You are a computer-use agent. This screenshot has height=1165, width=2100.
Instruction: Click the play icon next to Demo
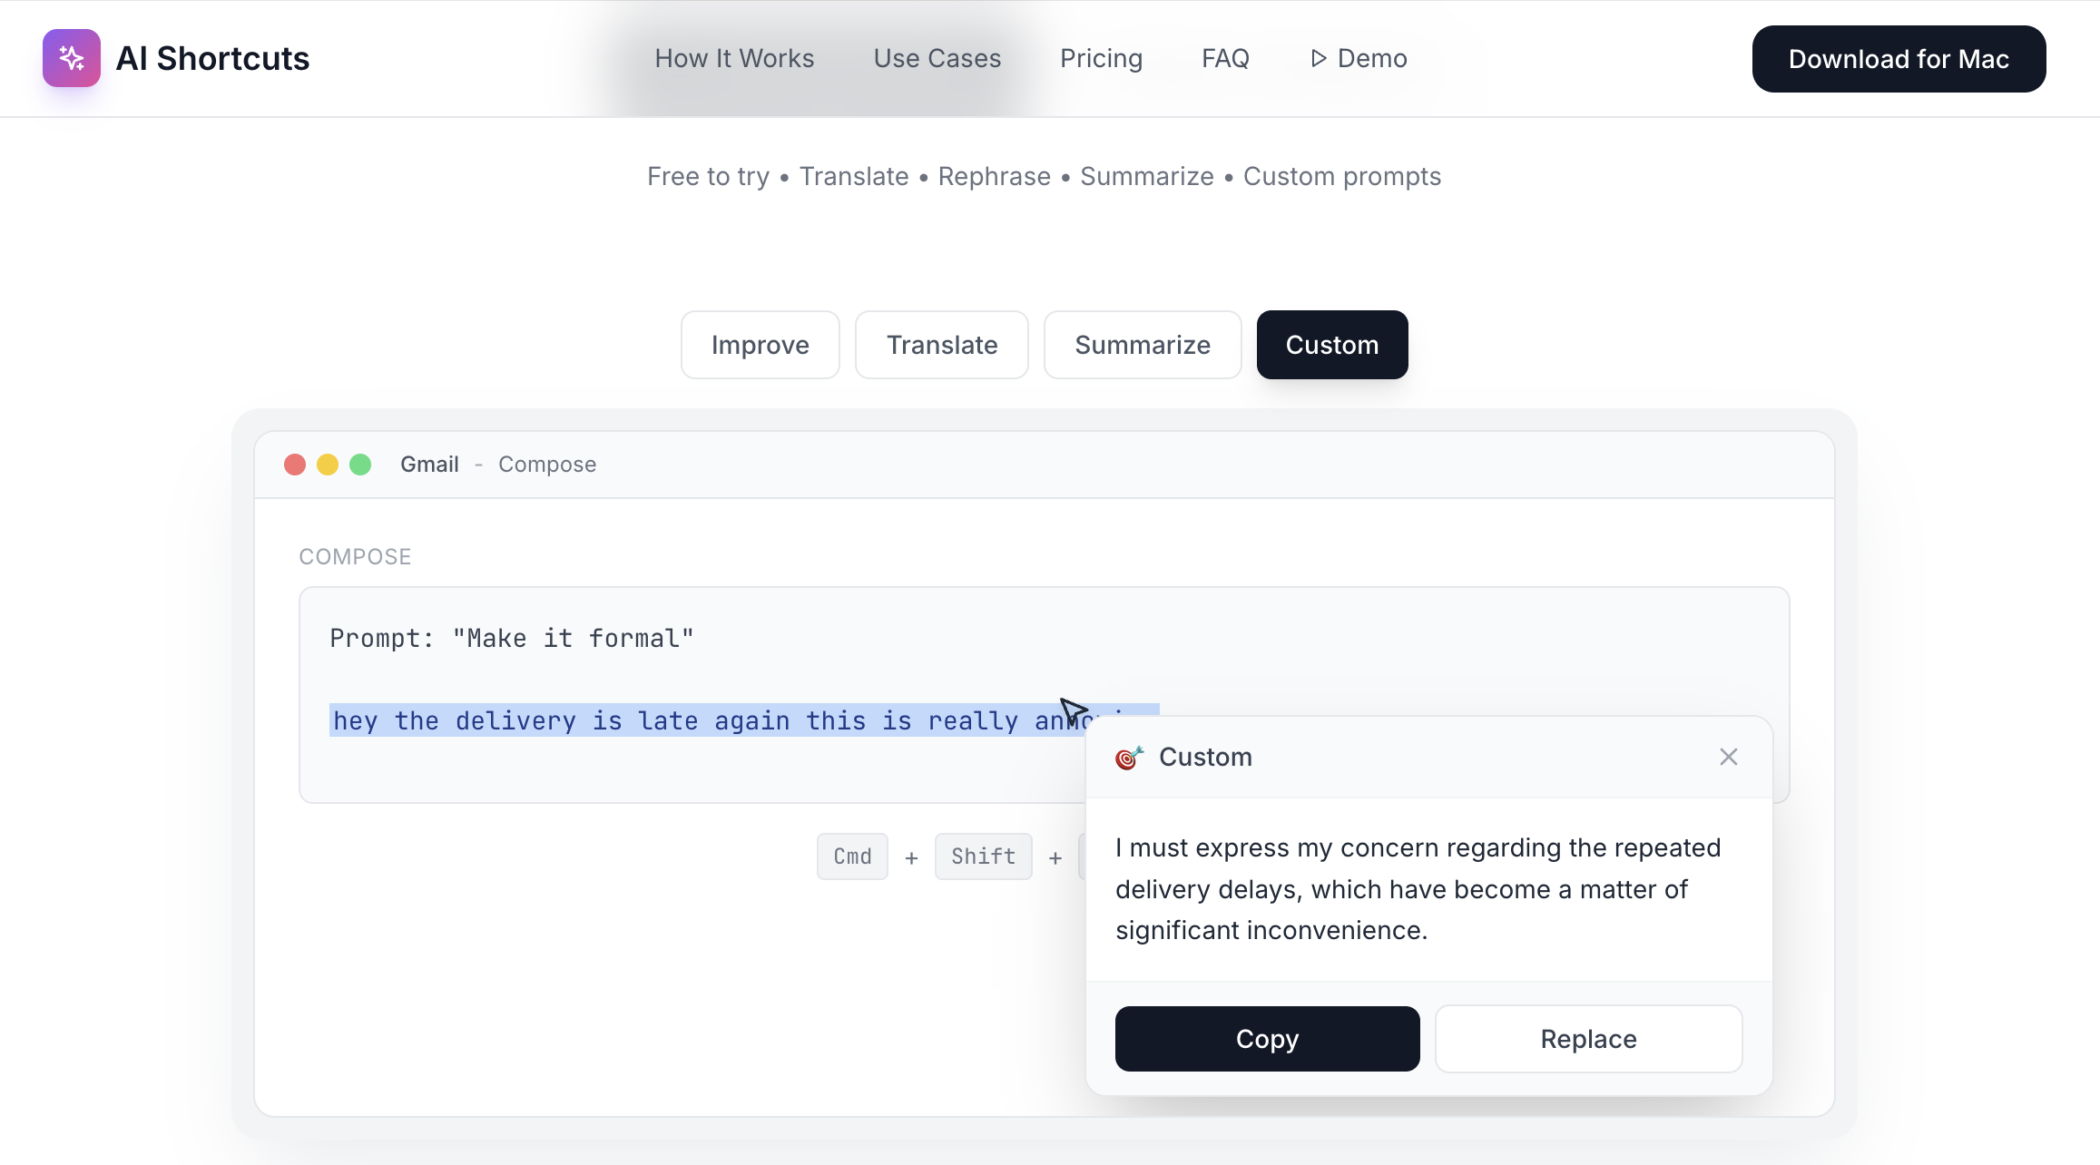pyautogui.click(x=1318, y=57)
